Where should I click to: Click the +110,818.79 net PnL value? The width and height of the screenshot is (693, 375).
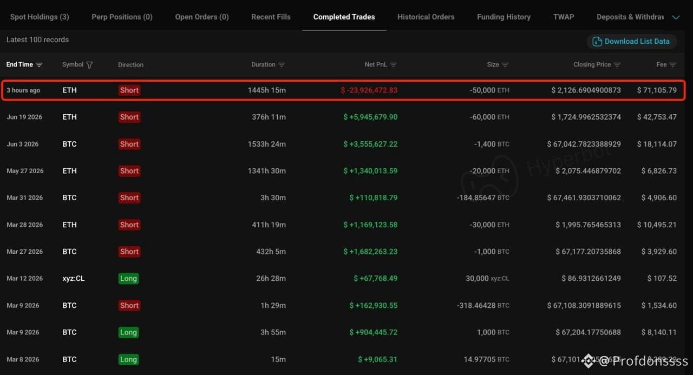(374, 198)
